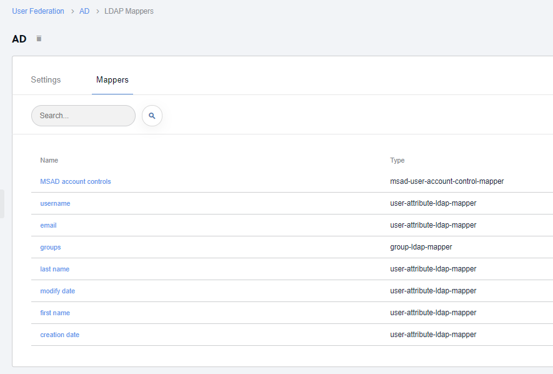Screen dimensions: 553x374
Task: Open the modify date mapper
Action: pos(57,291)
